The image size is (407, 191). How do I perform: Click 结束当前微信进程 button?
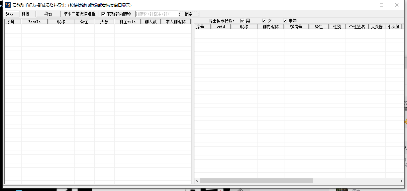tap(80, 14)
